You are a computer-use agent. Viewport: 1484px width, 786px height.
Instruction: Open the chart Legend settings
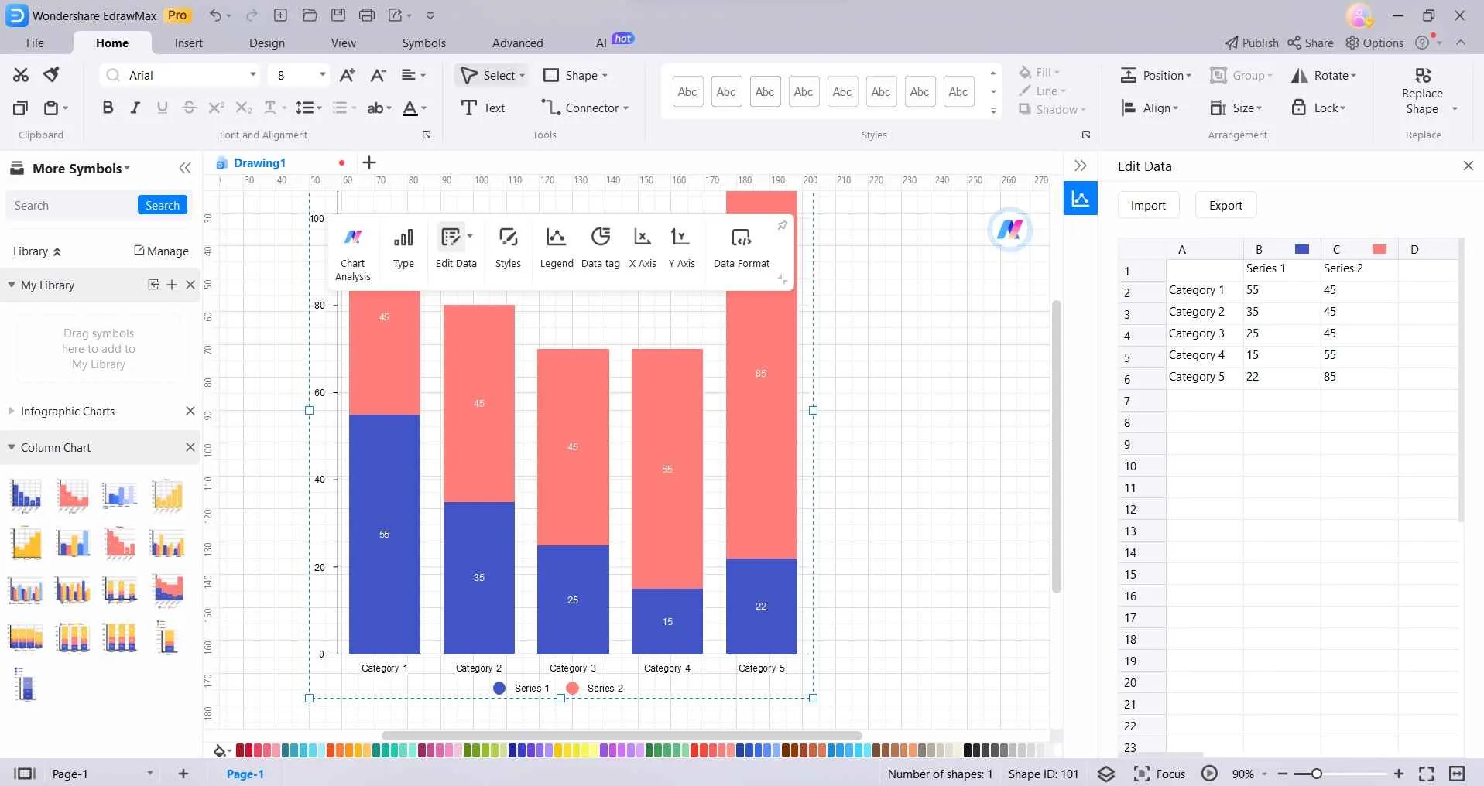point(556,248)
